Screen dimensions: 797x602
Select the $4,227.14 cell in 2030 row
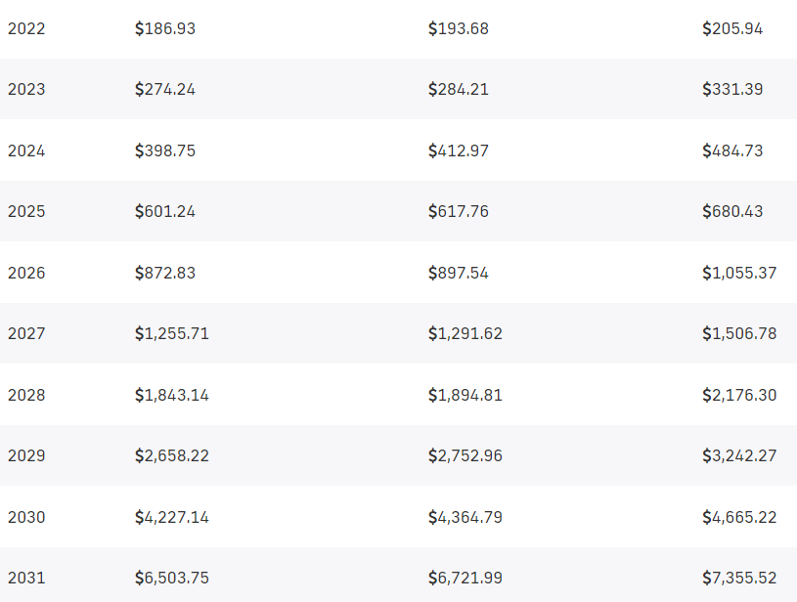pos(172,517)
